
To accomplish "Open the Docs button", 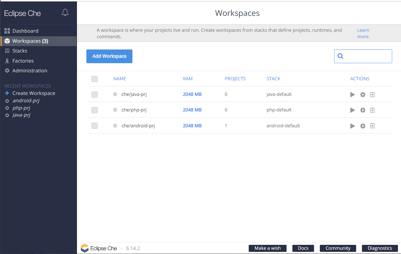I will (303, 248).
